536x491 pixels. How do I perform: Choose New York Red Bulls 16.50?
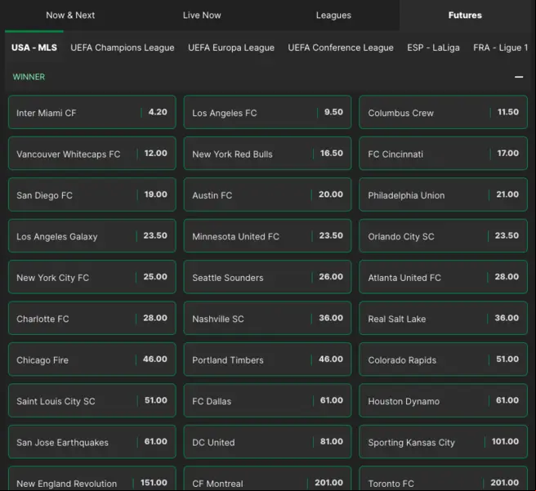[267, 154]
